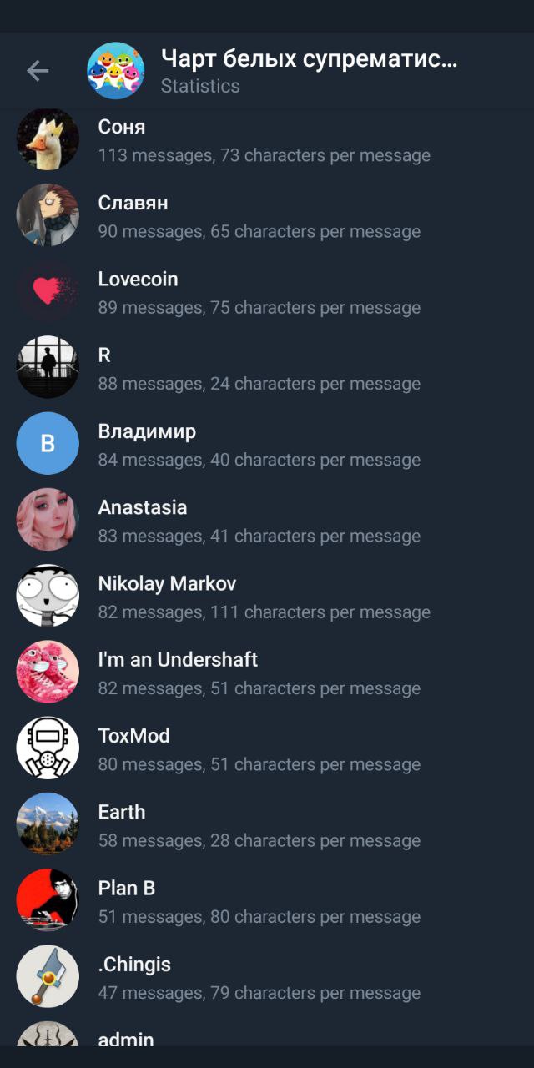The height and width of the screenshot is (1068, 534).
Task: Tap ToxMod's gas mask avatar
Action: [x=48, y=748]
